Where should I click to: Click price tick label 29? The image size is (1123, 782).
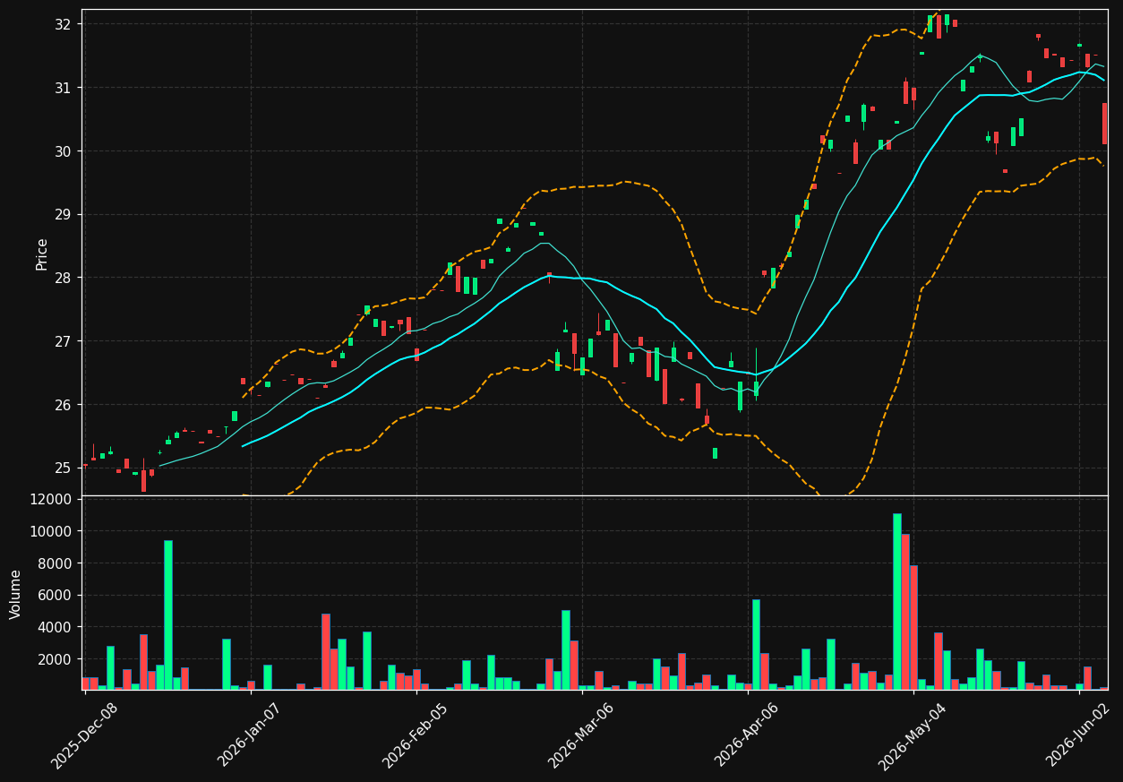pos(62,215)
